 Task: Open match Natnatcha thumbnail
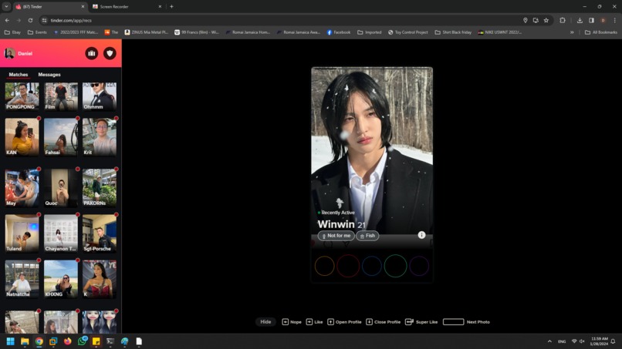(x=22, y=279)
